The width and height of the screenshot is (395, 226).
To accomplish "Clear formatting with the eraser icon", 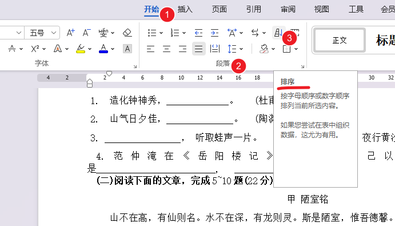I will click(127, 33).
